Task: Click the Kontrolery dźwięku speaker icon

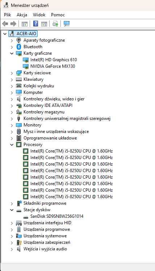Action: [x=19, y=99]
